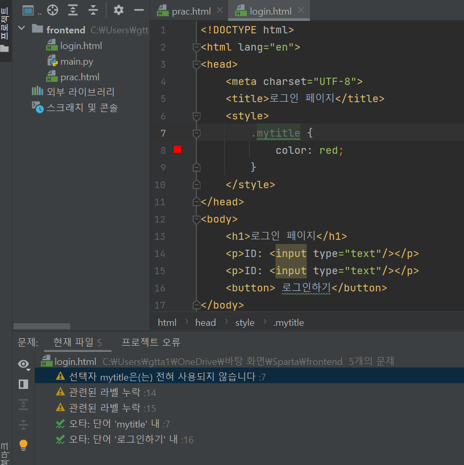The height and width of the screenshot is (465, 464).
Task: Click the project panel horizontal scrollbar
Action: click(42, 326)
